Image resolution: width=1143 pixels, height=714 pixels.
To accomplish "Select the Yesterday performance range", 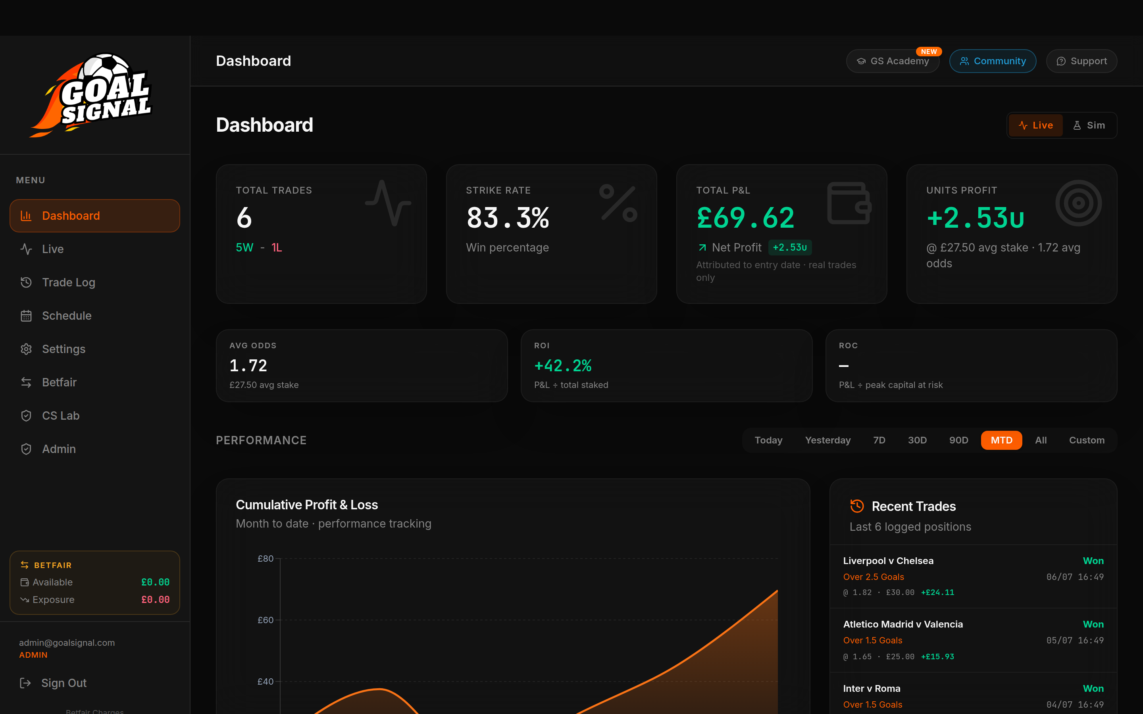I will click(x=827, y=440).
